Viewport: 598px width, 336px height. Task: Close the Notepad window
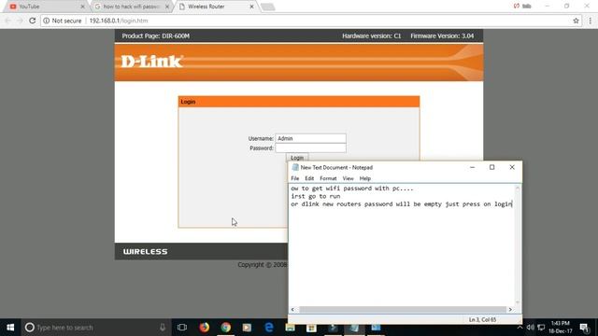coord(512,167)
